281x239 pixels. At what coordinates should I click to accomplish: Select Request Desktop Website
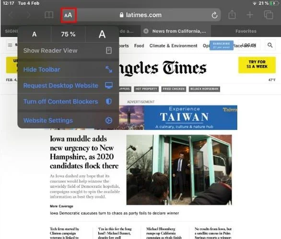(x=68, y=86)
